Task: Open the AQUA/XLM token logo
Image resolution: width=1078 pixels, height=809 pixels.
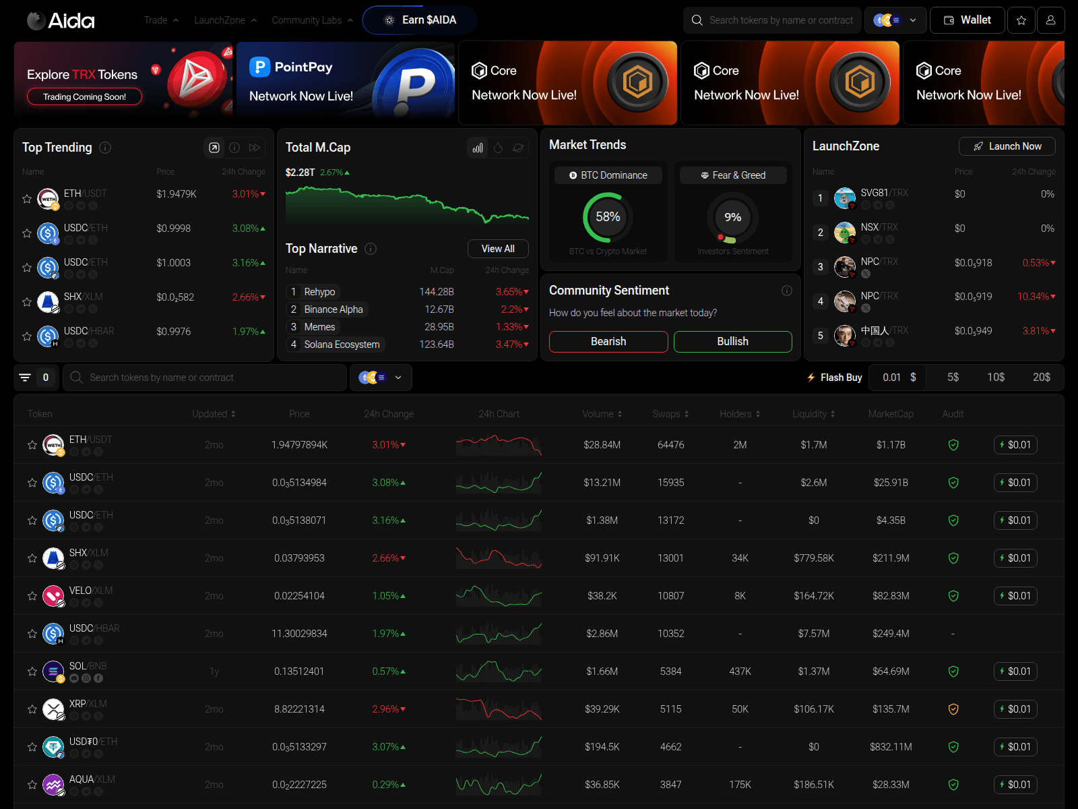Action: [x=53, y=785]
